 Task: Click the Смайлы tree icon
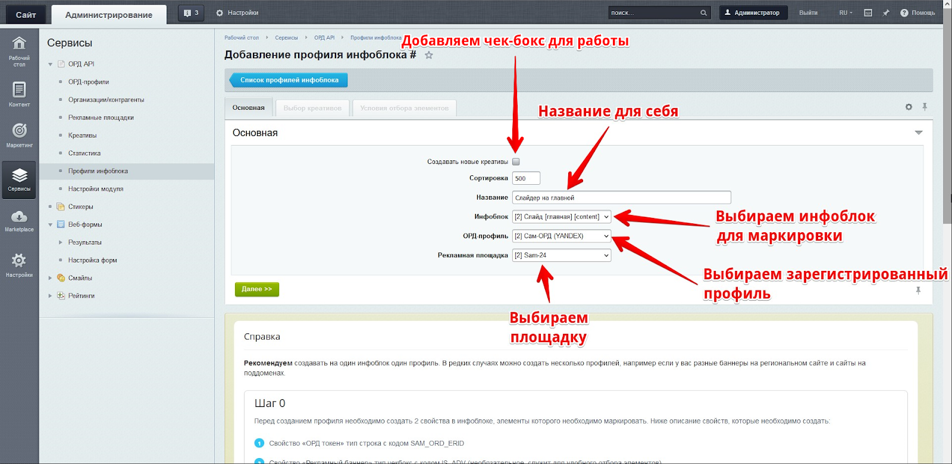61,278
